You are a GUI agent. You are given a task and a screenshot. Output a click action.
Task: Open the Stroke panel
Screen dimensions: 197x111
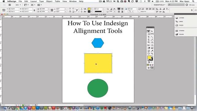point(180,31)
